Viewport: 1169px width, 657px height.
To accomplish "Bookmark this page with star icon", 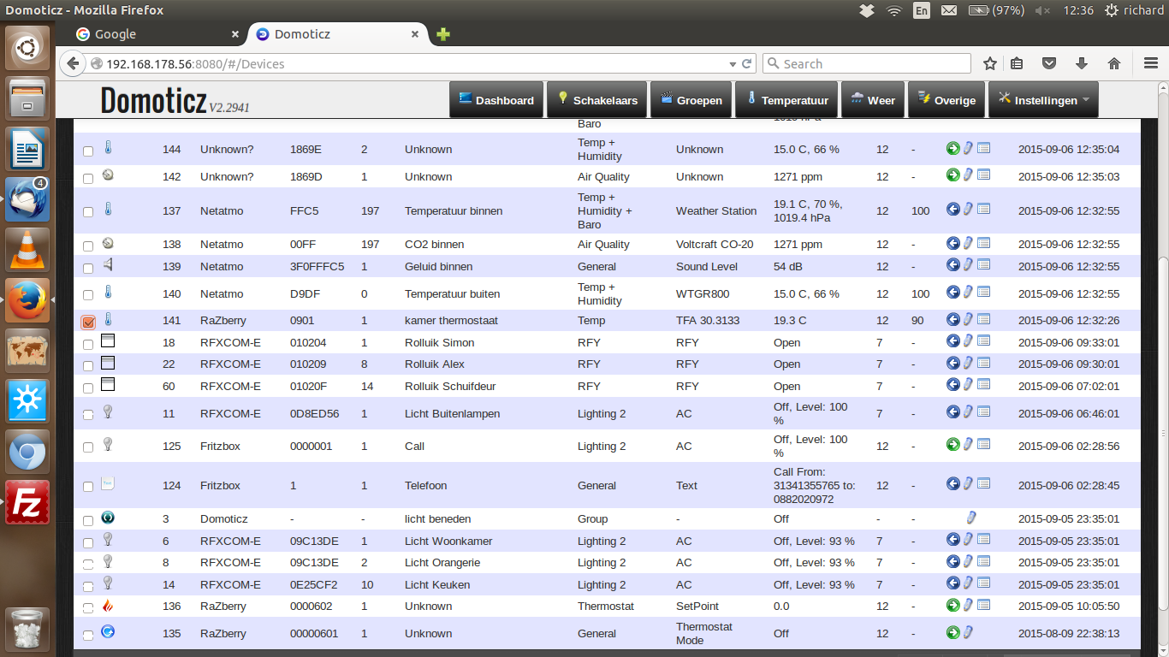I will [x=990, y=63].
